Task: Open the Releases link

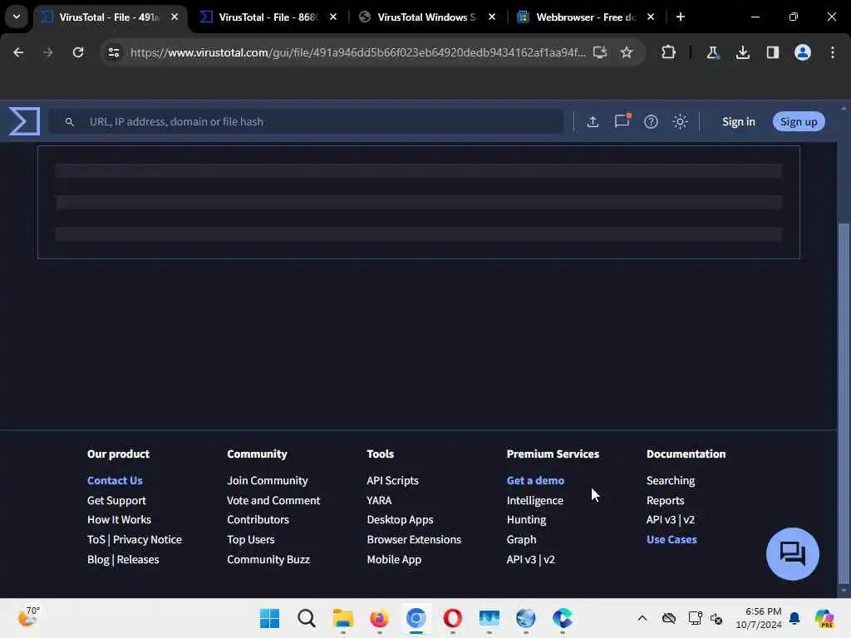Action: click(138, 559)
